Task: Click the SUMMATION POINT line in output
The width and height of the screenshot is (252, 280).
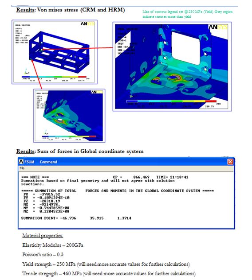Action: click(76, 218)
